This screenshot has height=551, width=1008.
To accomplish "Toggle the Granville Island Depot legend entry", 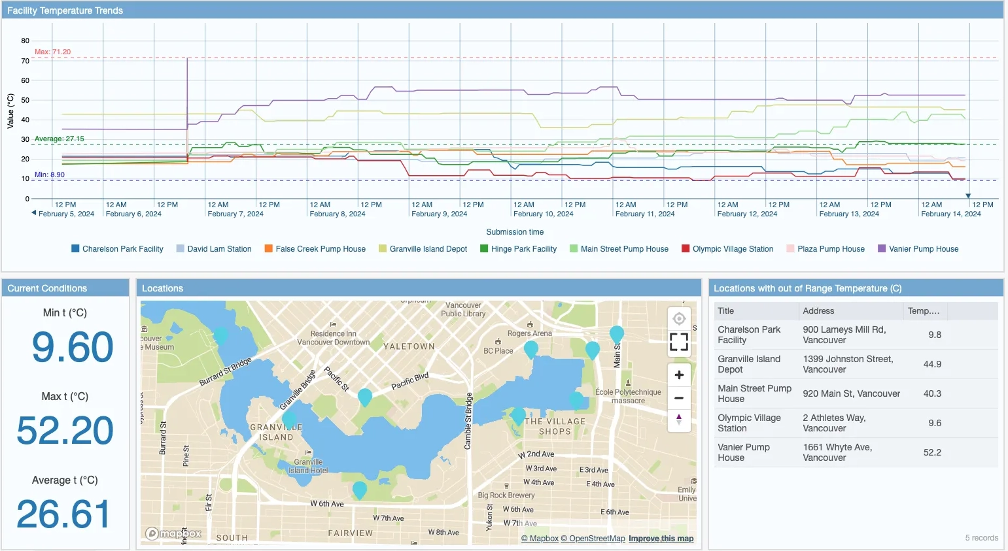I will click(x=423, y=248).
